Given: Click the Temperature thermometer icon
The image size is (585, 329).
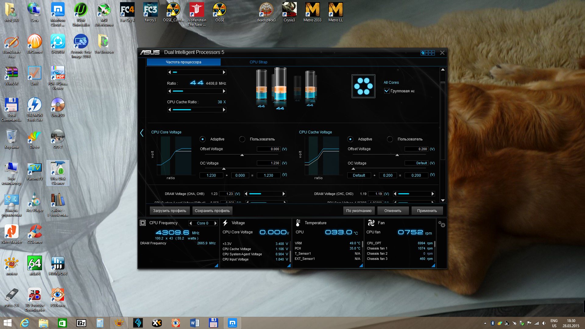Looking at the screenshot, I should tap(298, 223).
